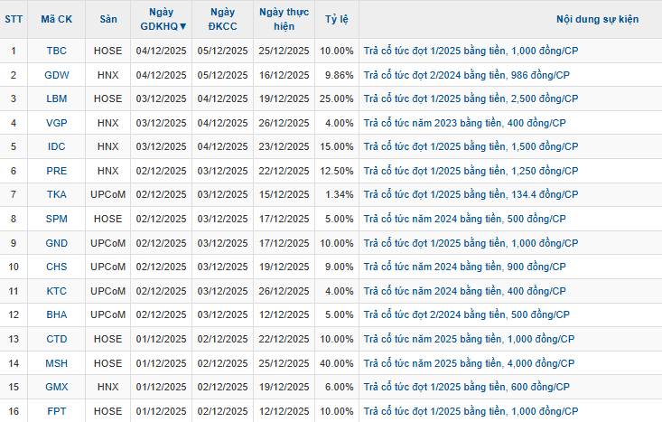The width and height of the screenshot is (662, 422).
Task: View GDW 986 đồng/CP dividend details
Action: click(x=466, y=75)
